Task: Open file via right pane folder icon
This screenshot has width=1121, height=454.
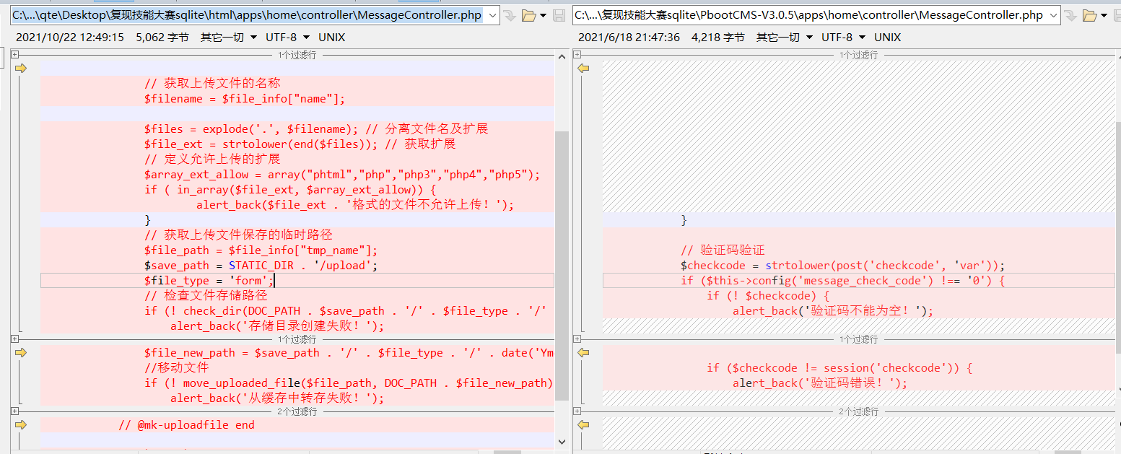Action: click(1089, 15)
